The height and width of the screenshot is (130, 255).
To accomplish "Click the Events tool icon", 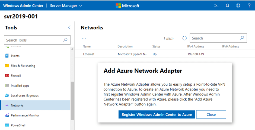I will click(7, 56).
